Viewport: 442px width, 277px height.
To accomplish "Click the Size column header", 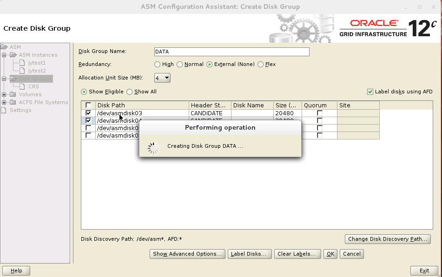I will [288, 105].
